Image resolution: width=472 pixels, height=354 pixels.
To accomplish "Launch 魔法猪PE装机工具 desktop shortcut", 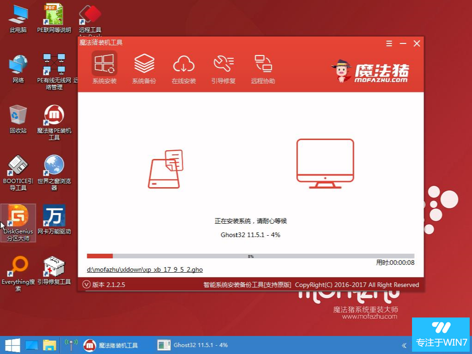I will (54, 123).
